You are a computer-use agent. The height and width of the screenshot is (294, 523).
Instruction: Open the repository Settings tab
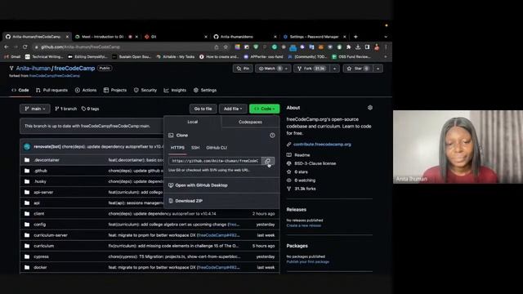[x=205, y=91]
